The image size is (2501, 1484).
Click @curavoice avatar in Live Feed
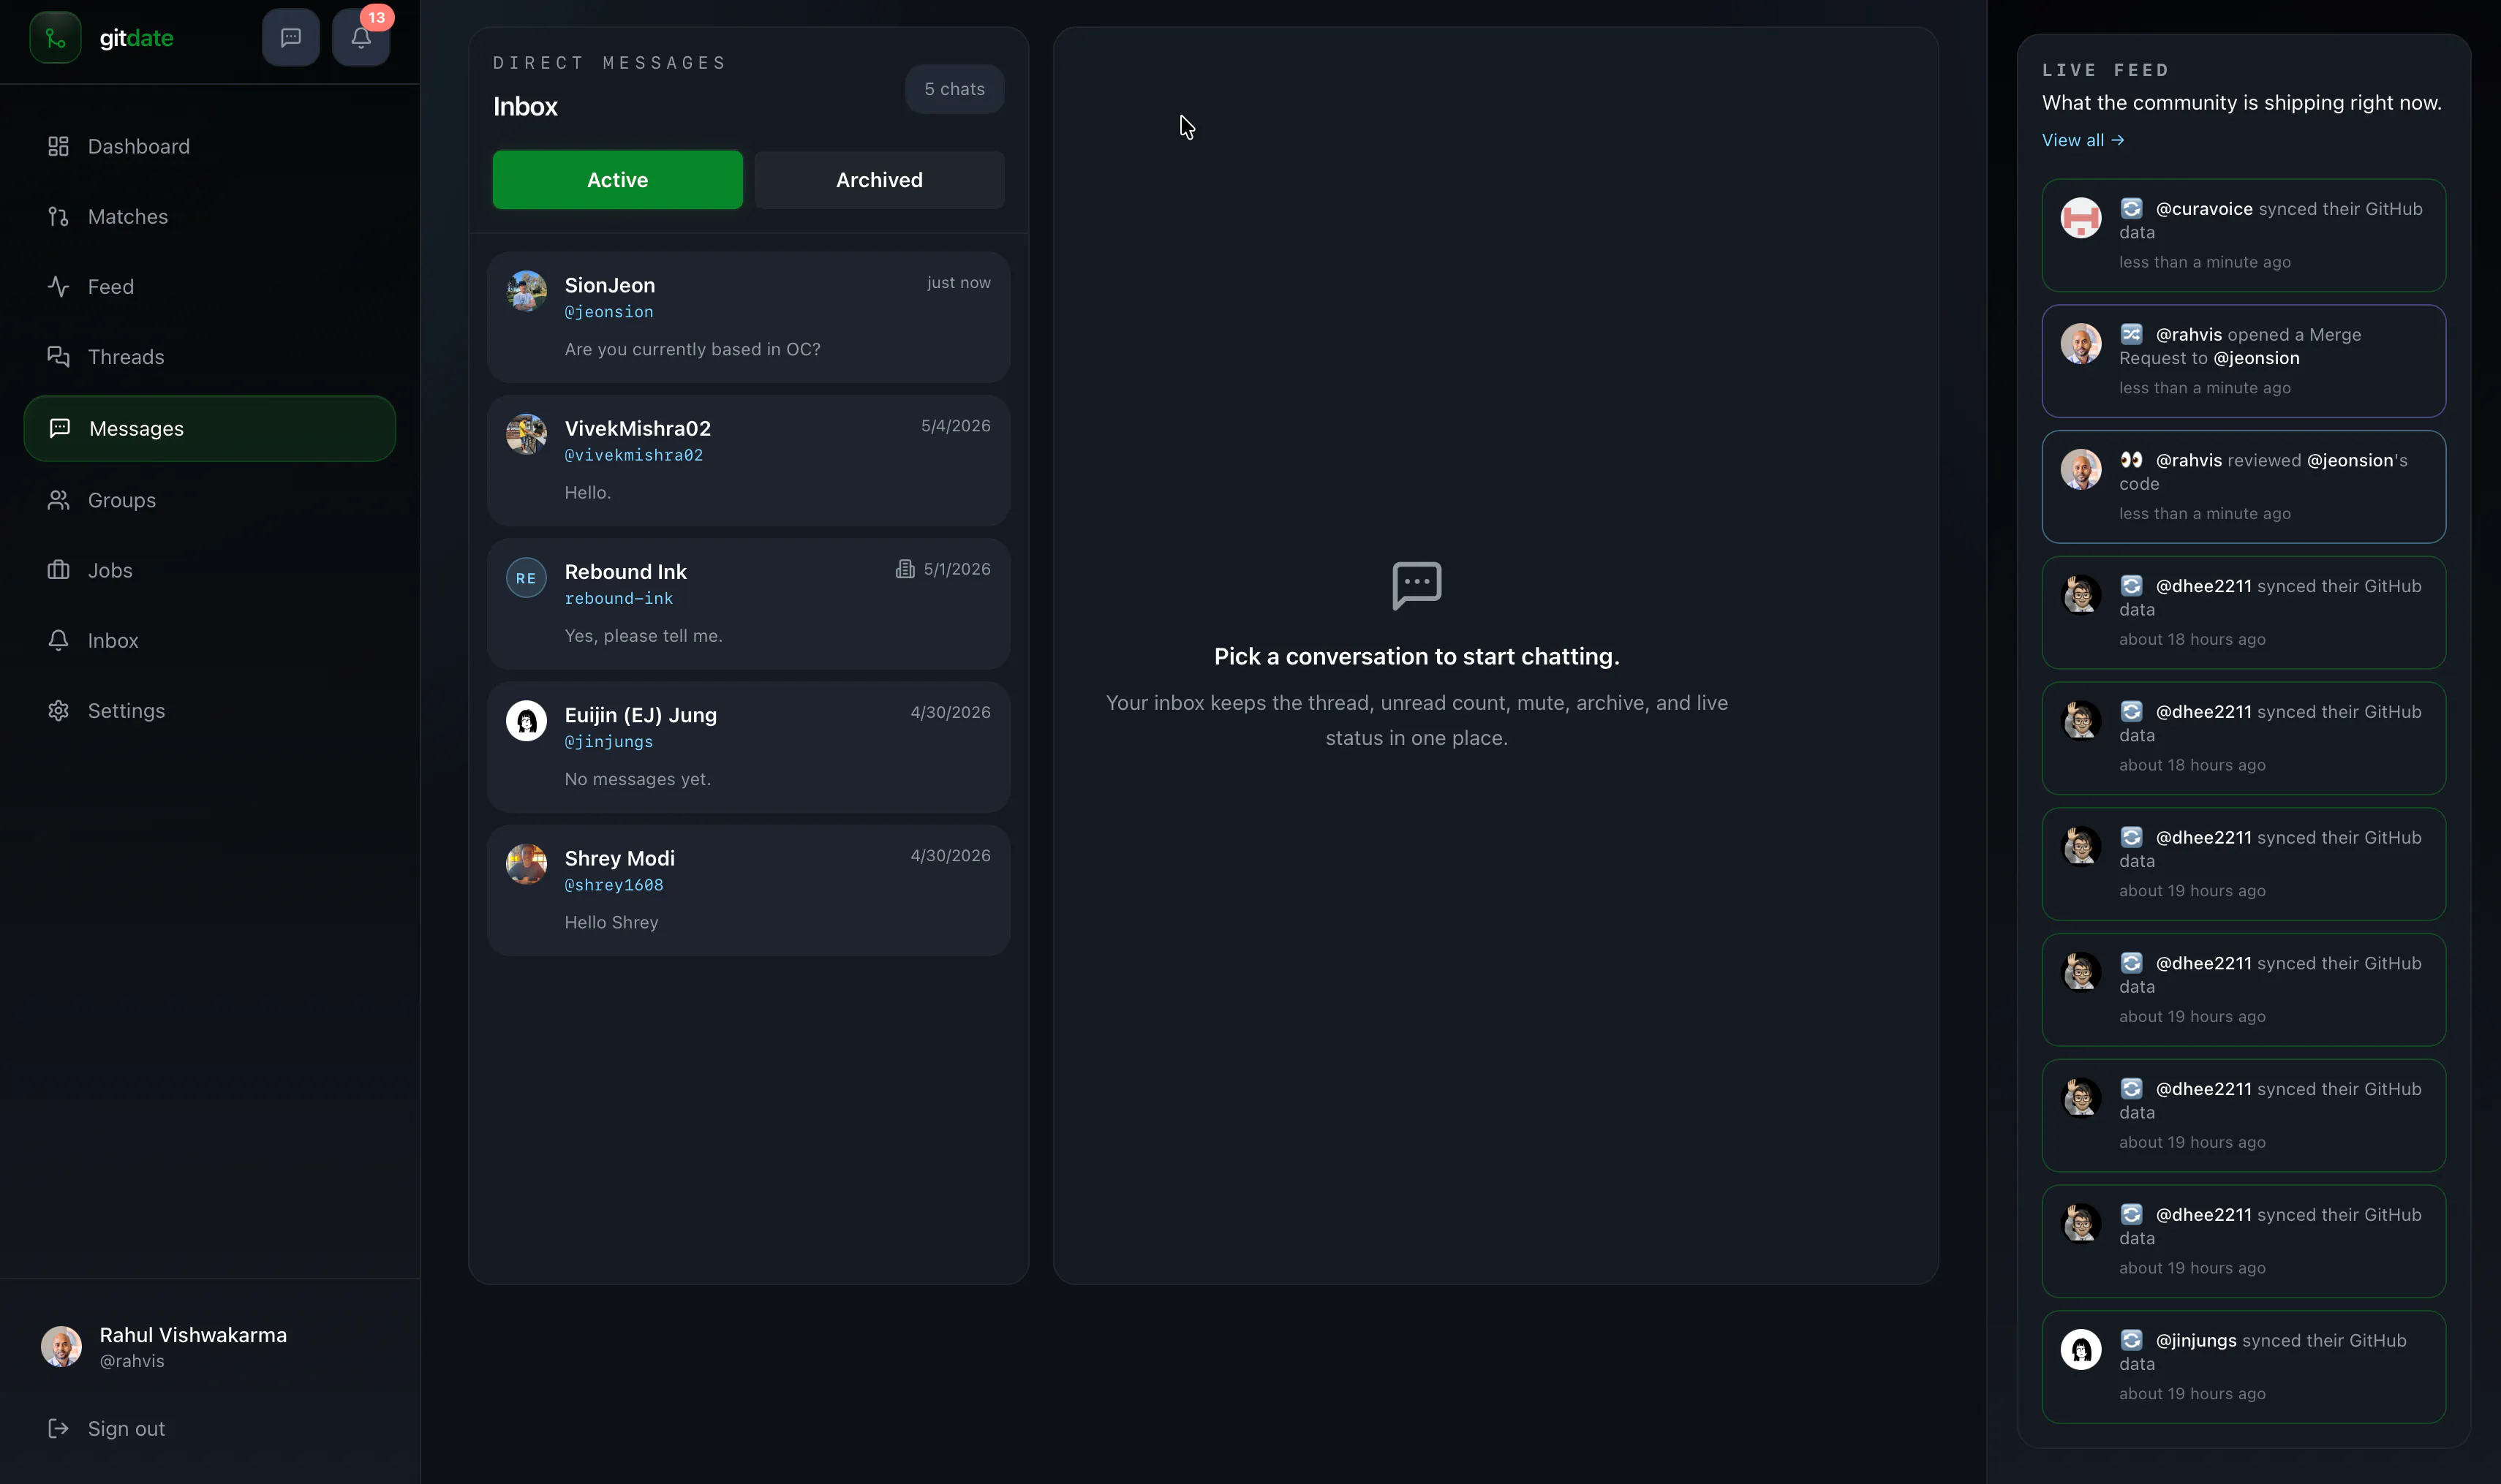(2081, 217)
